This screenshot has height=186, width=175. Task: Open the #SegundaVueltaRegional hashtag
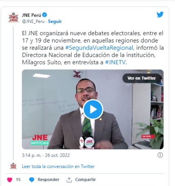click(x=99, y=48)
